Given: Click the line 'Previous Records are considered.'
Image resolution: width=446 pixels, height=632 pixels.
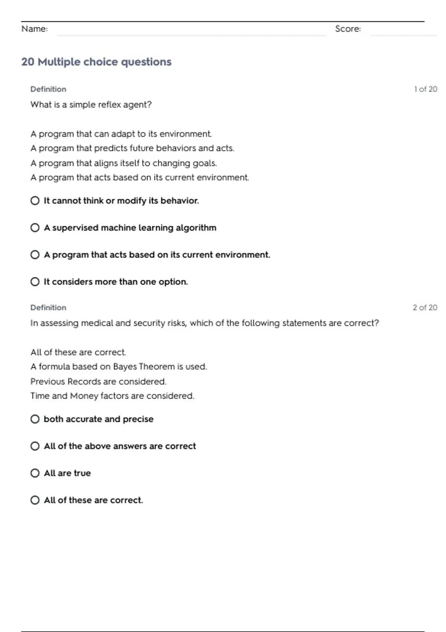Looking at the screenshot, I should (98, 381).
